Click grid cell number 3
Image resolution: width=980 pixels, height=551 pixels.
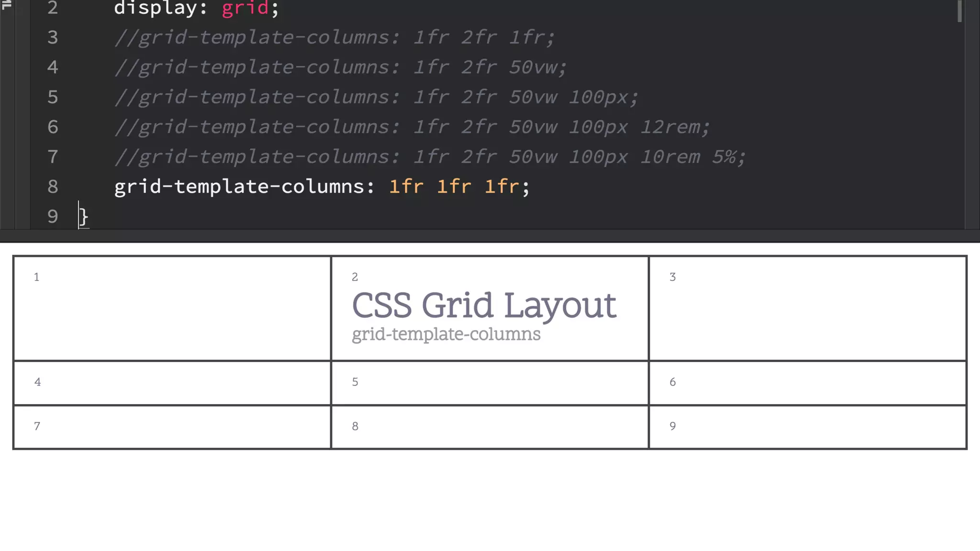pos(807,309)
